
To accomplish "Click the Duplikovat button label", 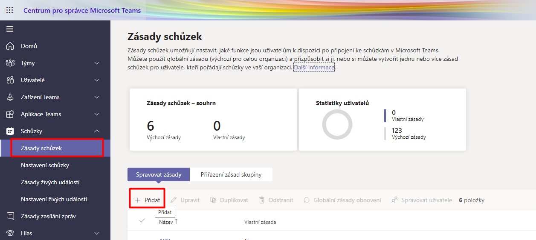I will click(234, 200).
